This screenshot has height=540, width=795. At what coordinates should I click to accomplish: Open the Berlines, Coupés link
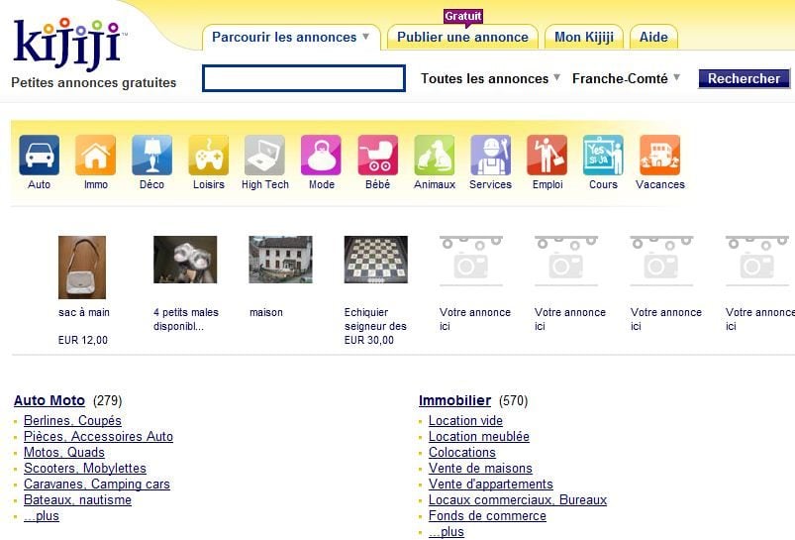(x=72, y=421)
